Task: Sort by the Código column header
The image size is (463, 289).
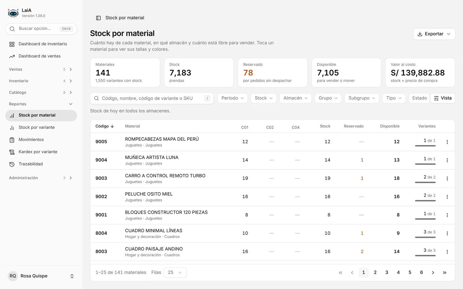Action: pos(105,126)
